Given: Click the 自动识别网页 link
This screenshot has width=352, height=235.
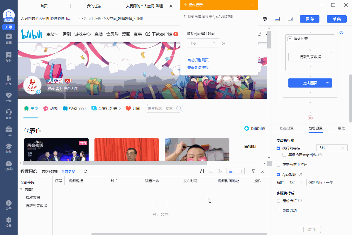Looking at the screenshot, I should click(x=198, y=60).
